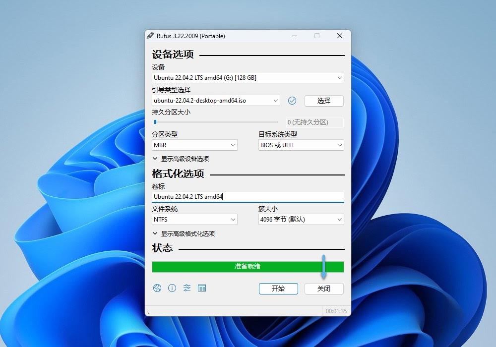Viewport: 496px width, 347px height.
Task: Expand 显示高级设备选项
Action: (181, 159)
